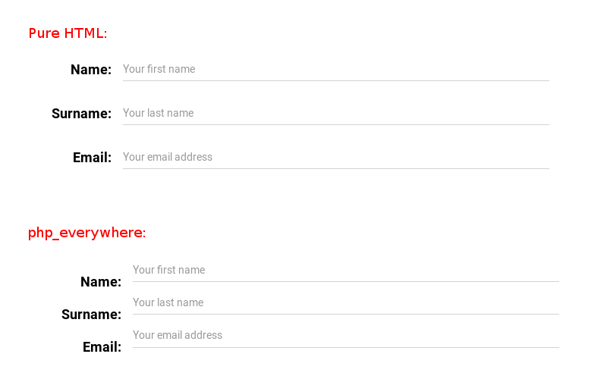Image resolution: width=607 pixels, height=379 pixels.
Task: Click the Email label in Pure HTML form
Action: 92,158
